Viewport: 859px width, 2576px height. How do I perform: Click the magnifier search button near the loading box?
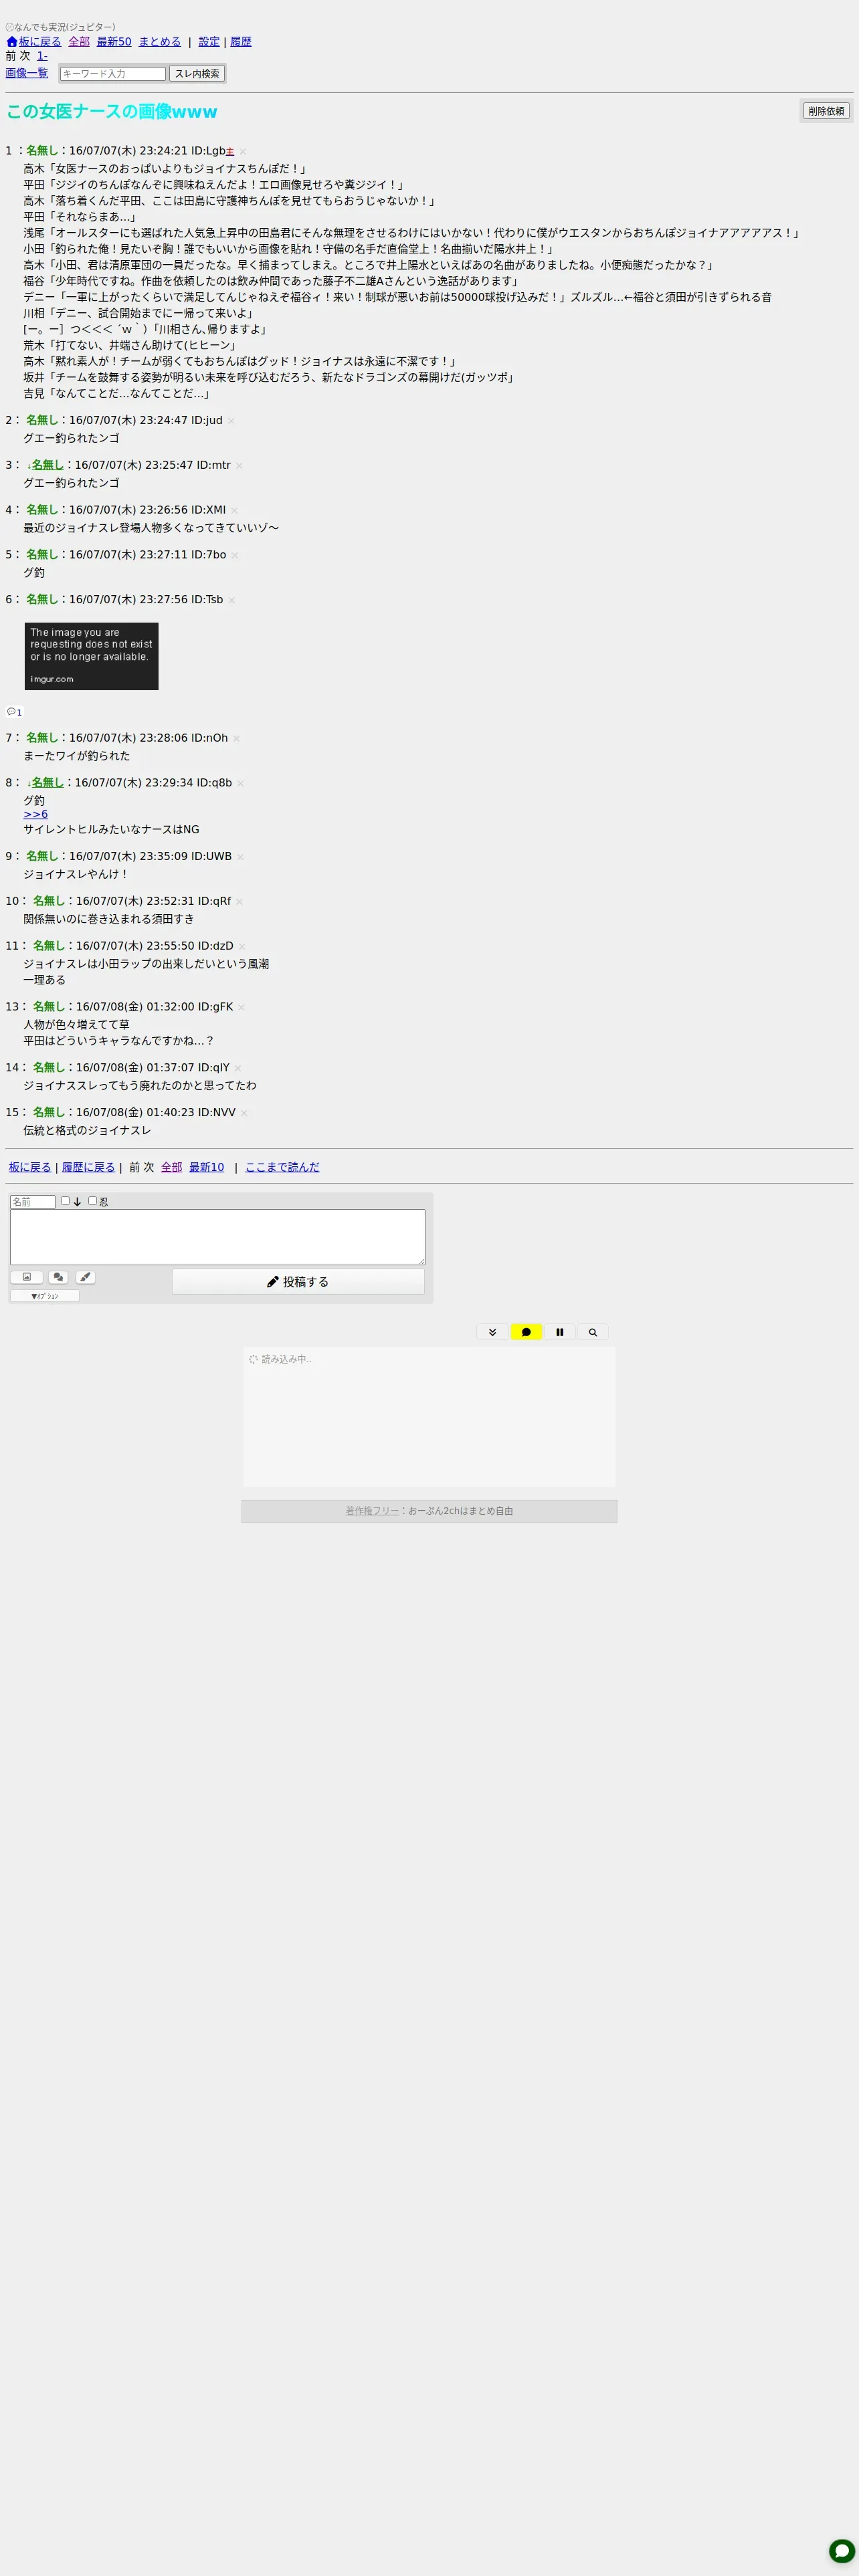point(593,1332)
